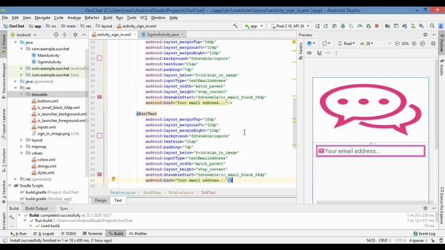This screenshot has height=250, width=445.
Task: Open the AVD Manager icon
Action: pyautogui.click(x=413, y=26)
